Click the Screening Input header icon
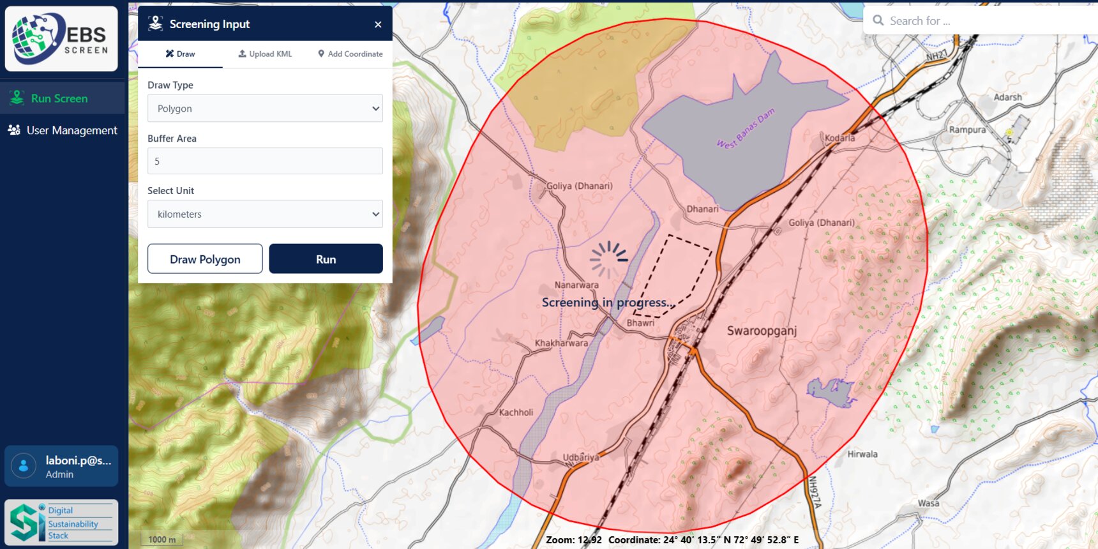This screenshot has height=549, width=1098. pyautogui.click(x=155, y=24)
